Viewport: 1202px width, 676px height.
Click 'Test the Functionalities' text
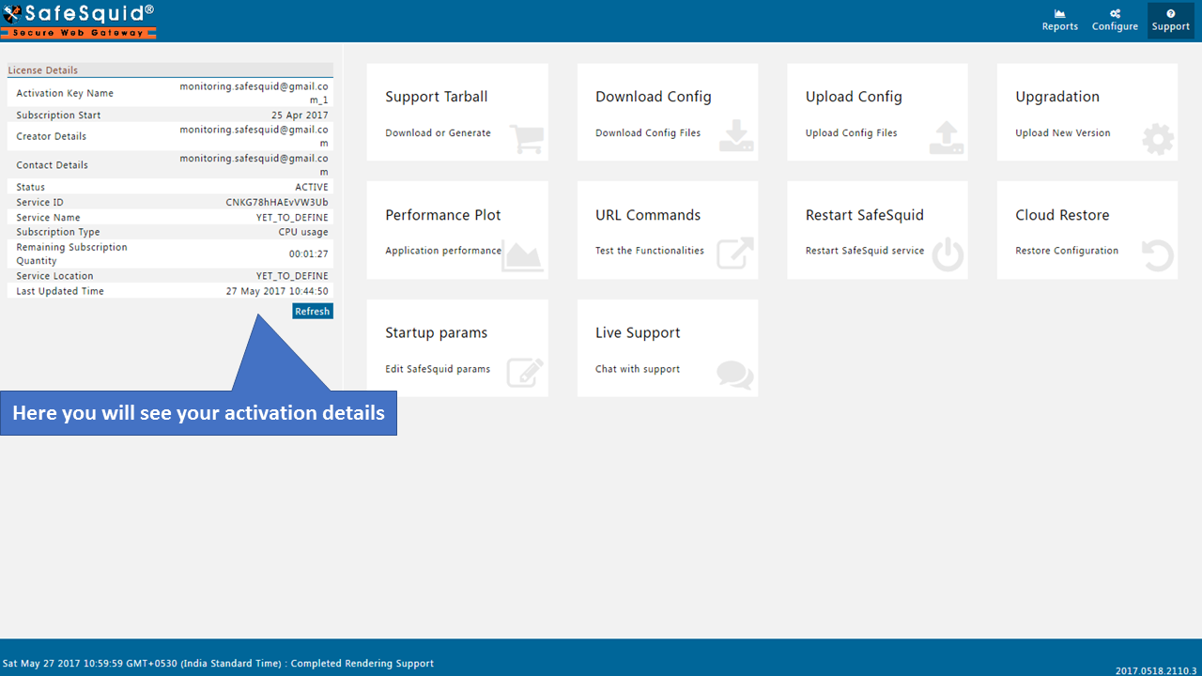[650, 251]
